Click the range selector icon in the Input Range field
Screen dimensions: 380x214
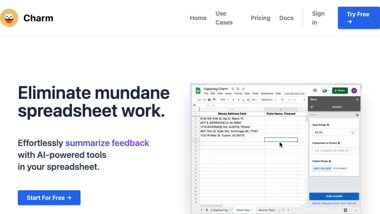coord(352,132)
